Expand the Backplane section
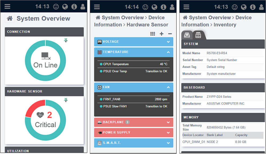 (134, 122)
